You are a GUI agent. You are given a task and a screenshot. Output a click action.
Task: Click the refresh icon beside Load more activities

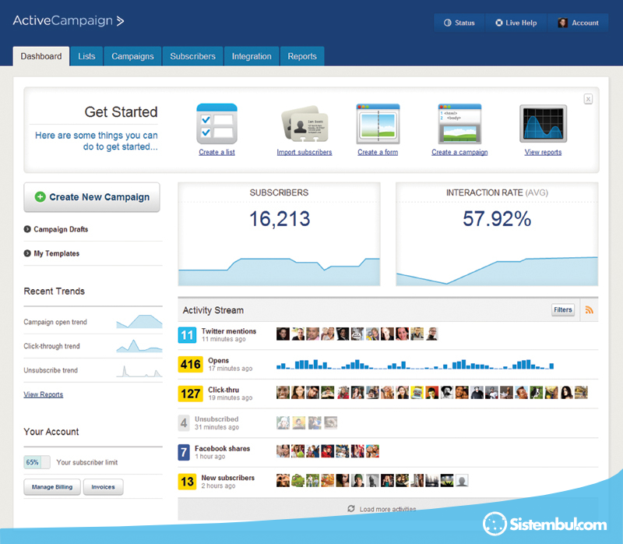[x=351, y=509]
